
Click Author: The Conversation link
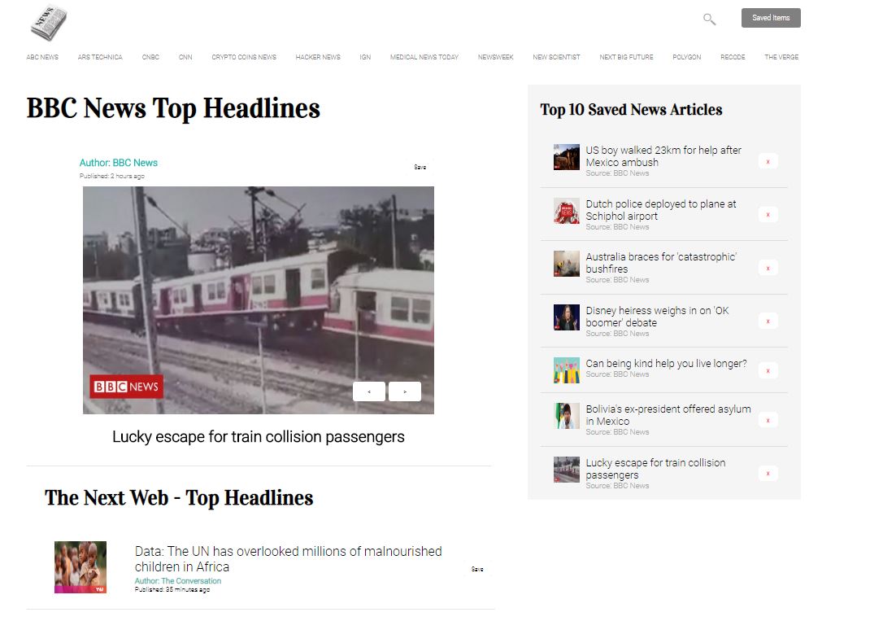tap(178, 581)
